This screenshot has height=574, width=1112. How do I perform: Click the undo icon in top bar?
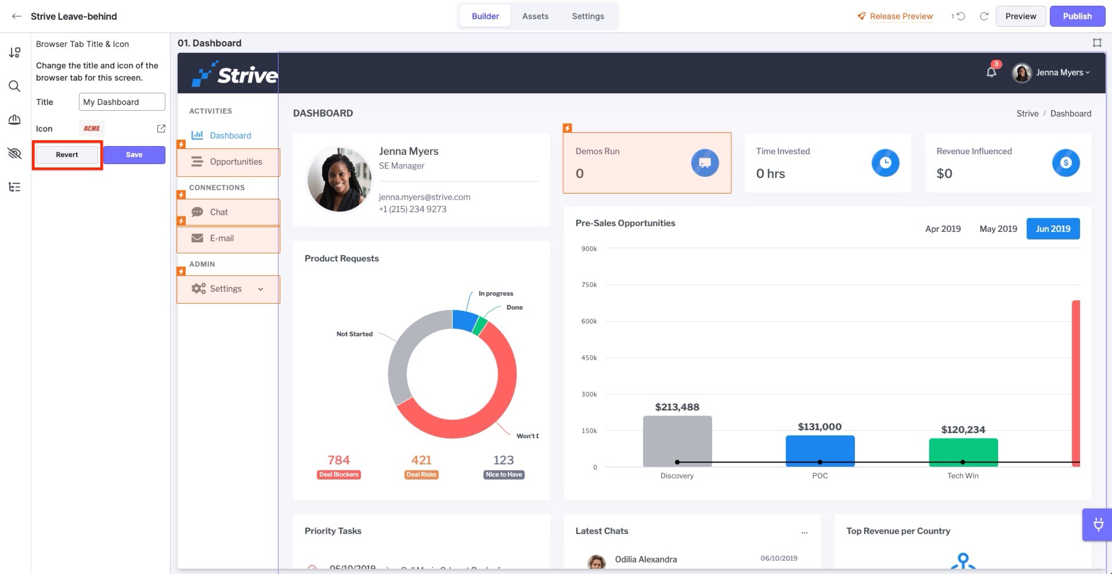point(960,16)
